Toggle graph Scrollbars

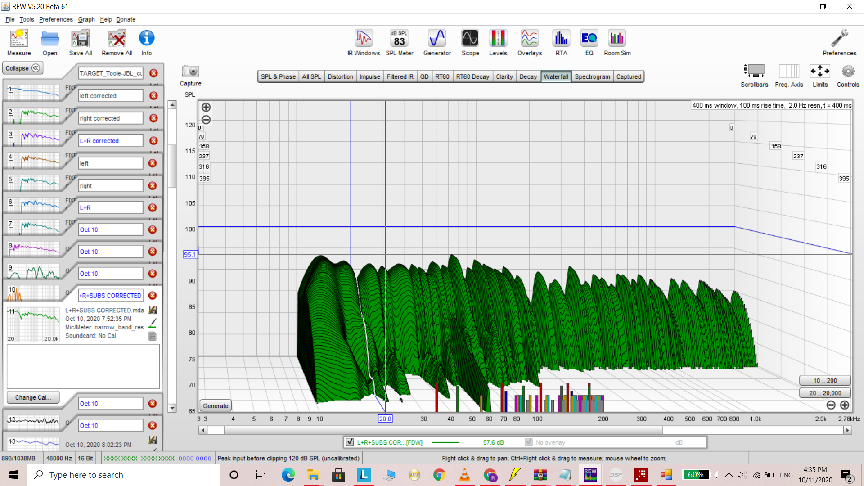pyautogui.click(x=754, y=75)
